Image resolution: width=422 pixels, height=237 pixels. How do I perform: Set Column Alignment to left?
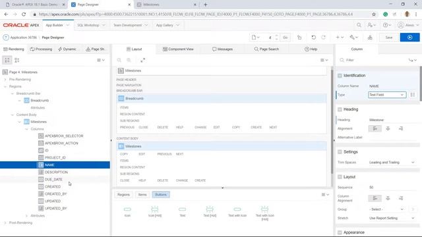tap(375, 198)
